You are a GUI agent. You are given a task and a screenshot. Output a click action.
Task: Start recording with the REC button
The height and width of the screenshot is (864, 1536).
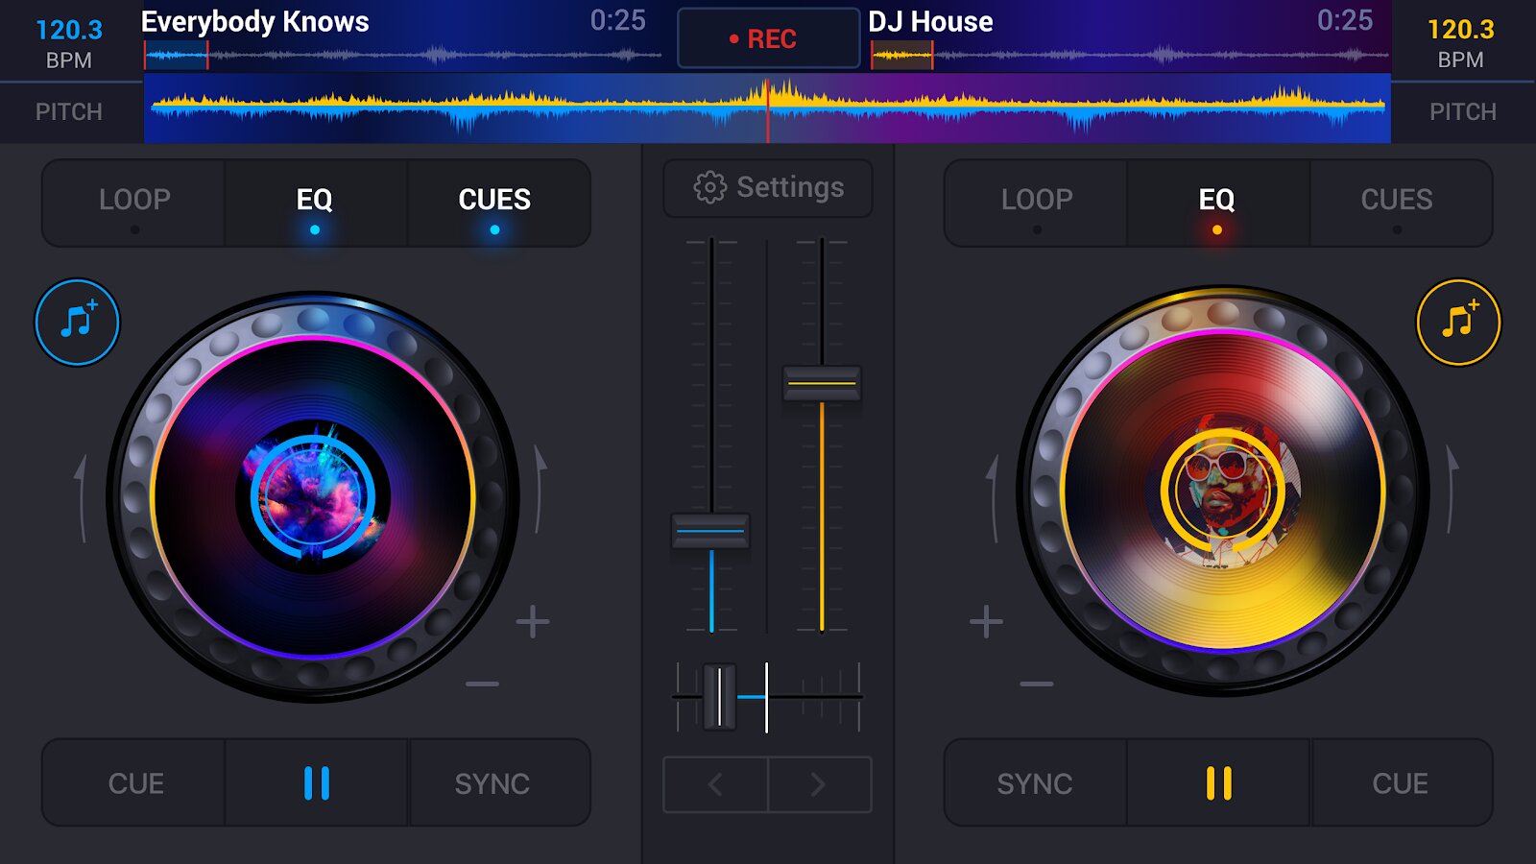(768, 38)
